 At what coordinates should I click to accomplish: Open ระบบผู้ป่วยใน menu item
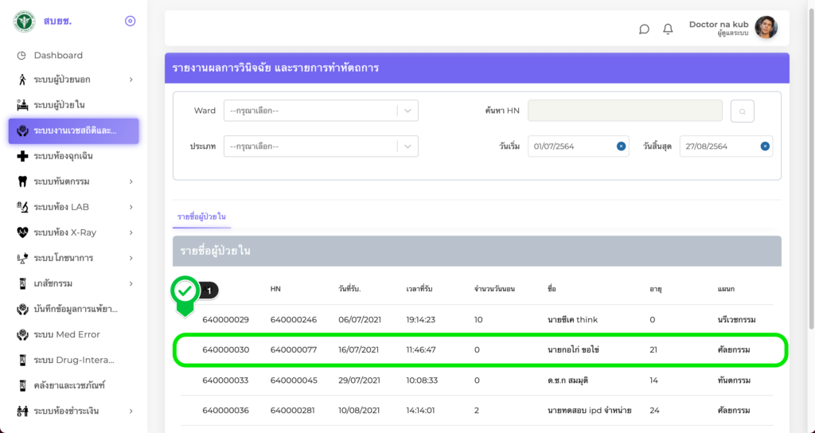point(59,105)
